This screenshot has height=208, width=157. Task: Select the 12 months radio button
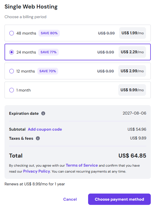click(x=12, y=71)
